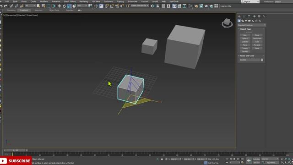Click the Cone primitive button
The height and width of the screenshot is (165, 293).
click(257, 35)
